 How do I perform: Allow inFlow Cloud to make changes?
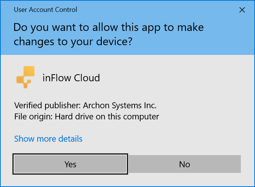pyautogui.click(x=70, y=164)
